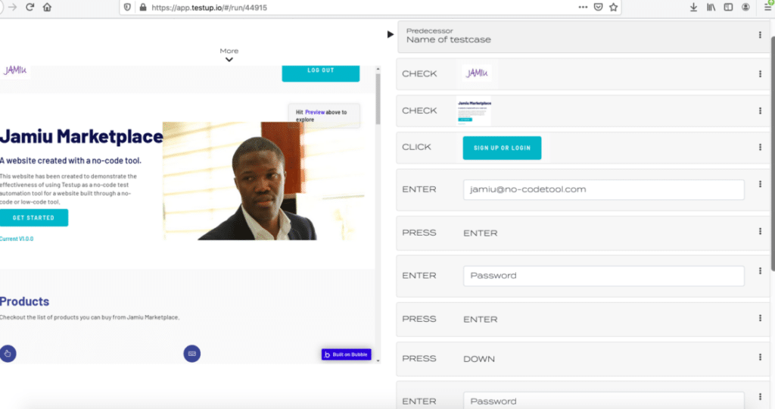Open options for the page screenshot CHECK step
Image resolution: width=775 pixels, height=409 pixels.
coord(760,111)
